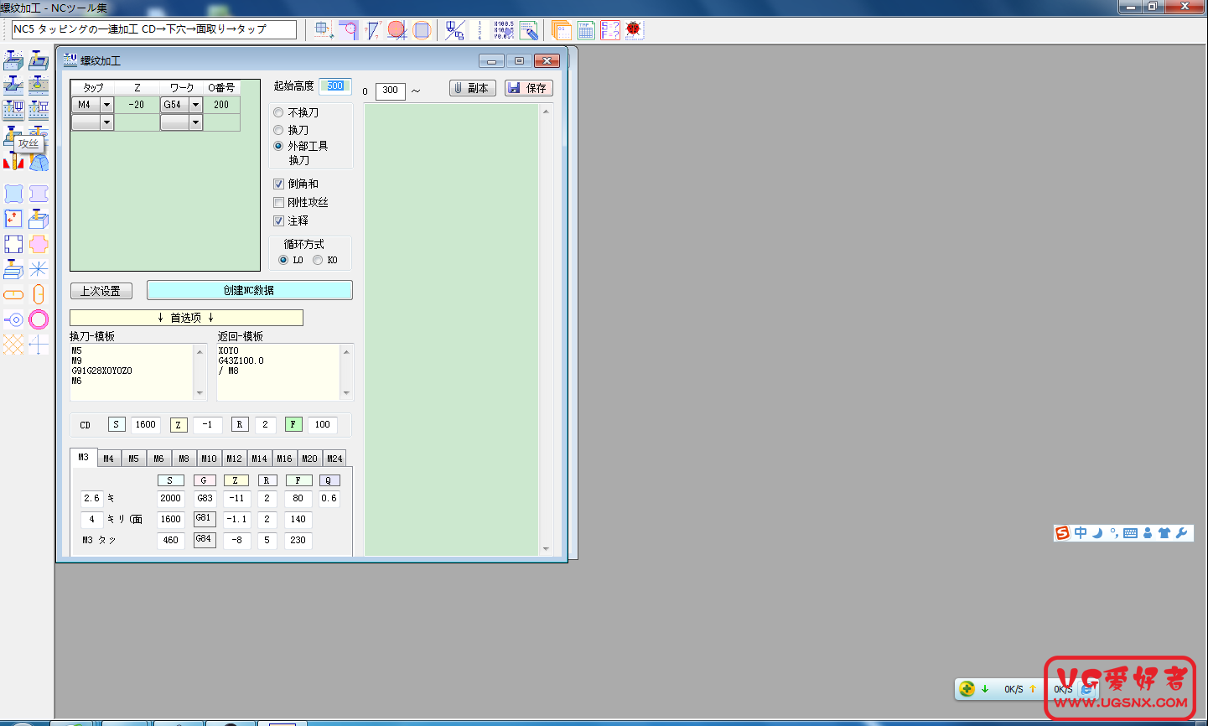This screenshot has height=726, width=1208.
Task: Open the X100.5 coordinate conversion icon
Action: click(503, 30)
